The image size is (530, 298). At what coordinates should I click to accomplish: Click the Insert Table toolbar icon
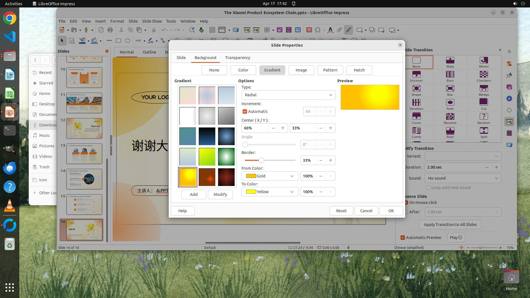pyautogui.click(x=267, y=30)
